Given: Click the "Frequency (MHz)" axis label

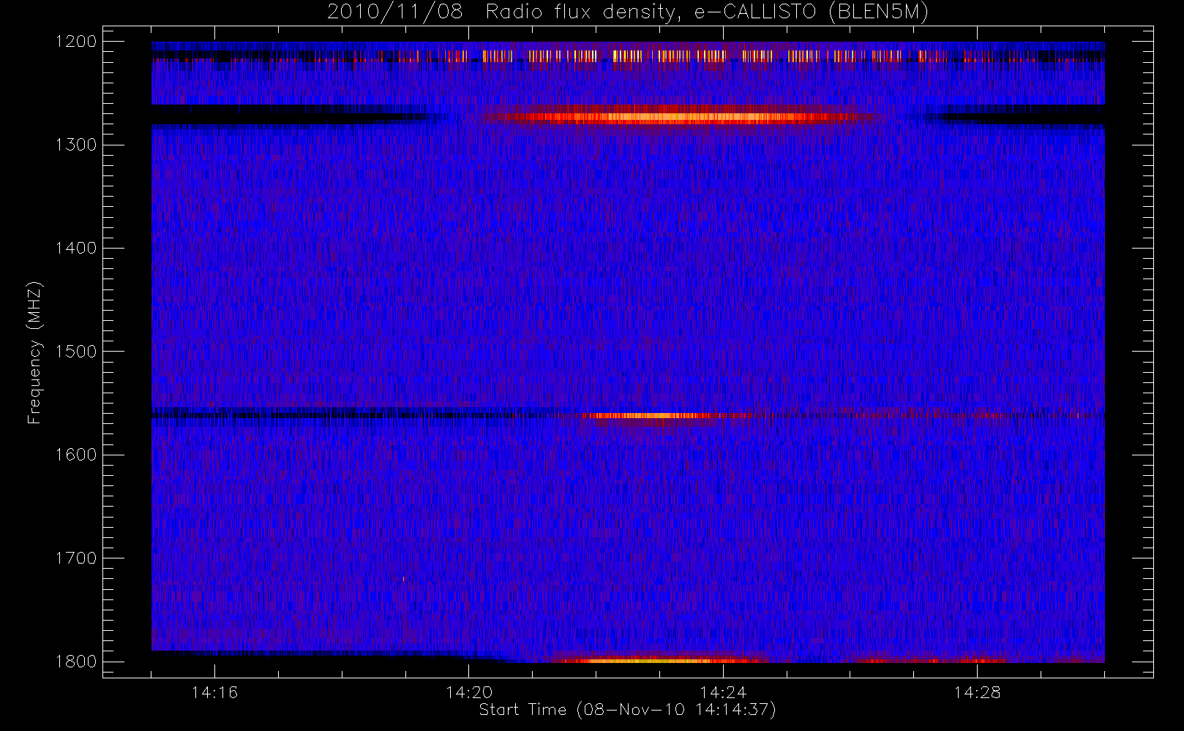Looking at the screenshot, I should (34, 353).
